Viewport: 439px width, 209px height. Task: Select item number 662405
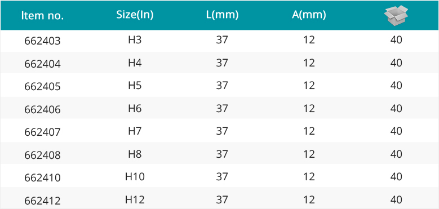43,87
